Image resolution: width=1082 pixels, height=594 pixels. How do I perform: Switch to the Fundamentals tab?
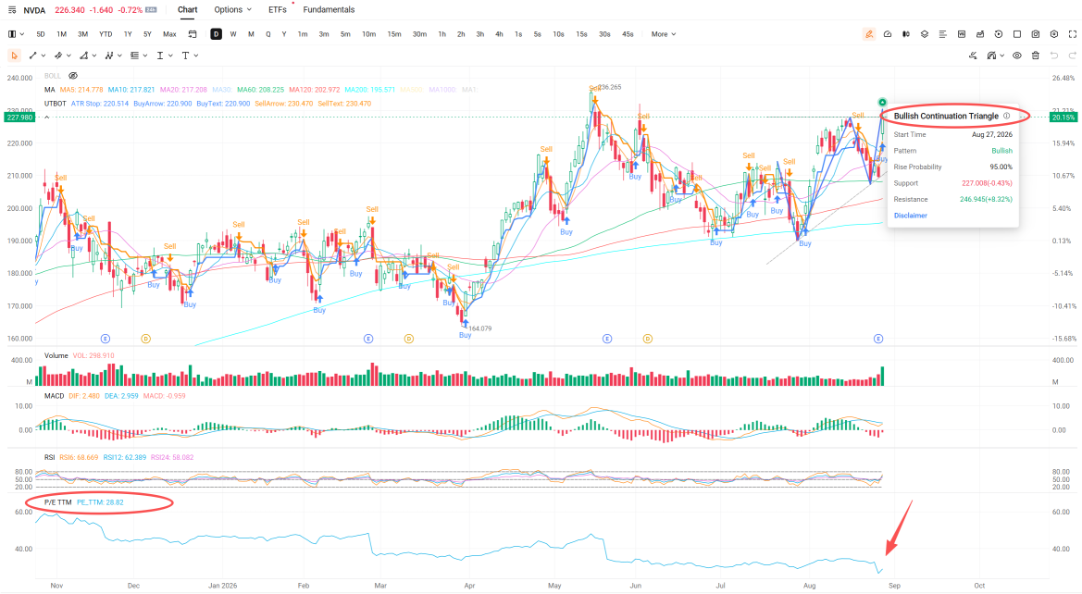(329, 9)
